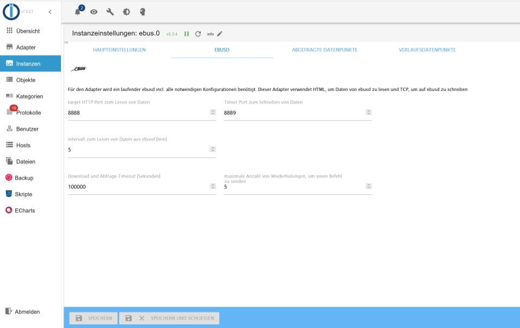
Task: Click the Kategorien icon
Action: [9, 96]
